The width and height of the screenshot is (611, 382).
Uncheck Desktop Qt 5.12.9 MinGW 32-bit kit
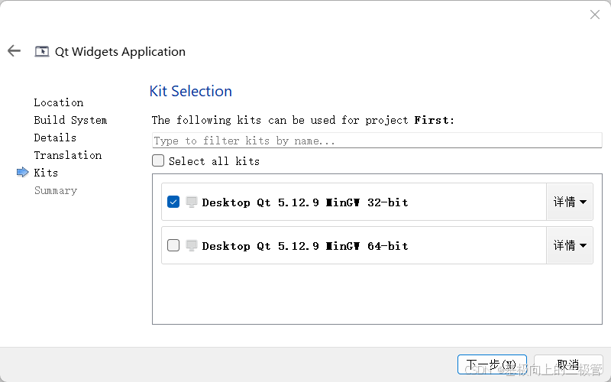[x=173, y=202]
